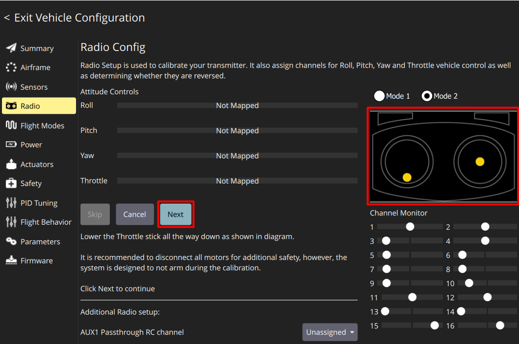Toggle Flight Behavior settings icon
Screen dimensions: 519x344
point(10,222)
